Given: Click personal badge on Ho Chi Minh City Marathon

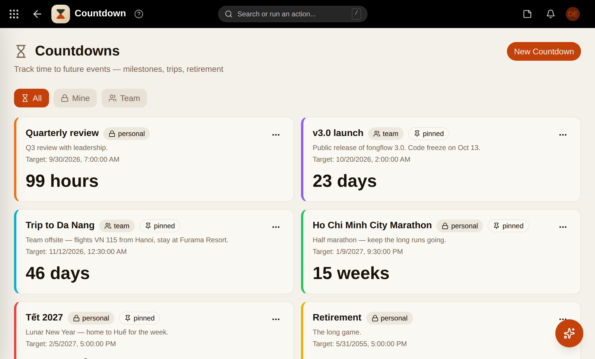Looking at the screenshot, I should click(x=460, y=226).
